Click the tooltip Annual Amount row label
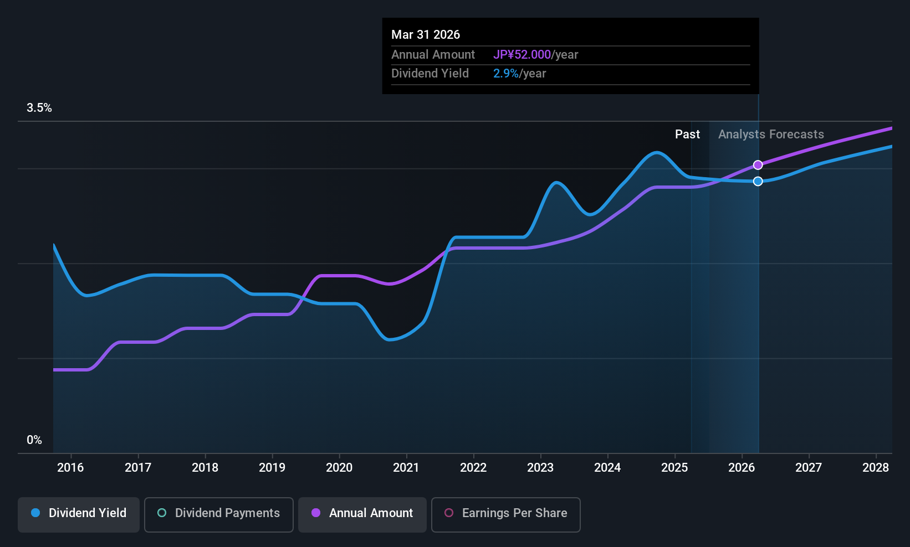This screenshot has width=910, height=547. point(433,54)
